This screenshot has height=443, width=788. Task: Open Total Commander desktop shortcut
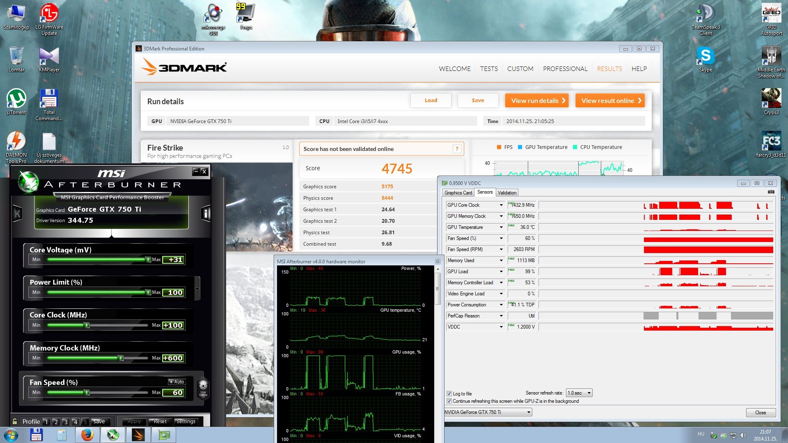pyautogui.click(x=49, y=105)
